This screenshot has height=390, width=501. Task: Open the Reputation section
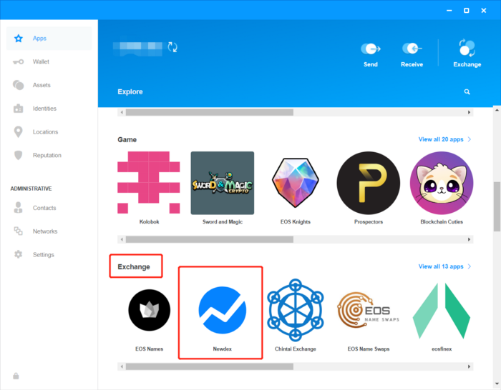point(49,155)
